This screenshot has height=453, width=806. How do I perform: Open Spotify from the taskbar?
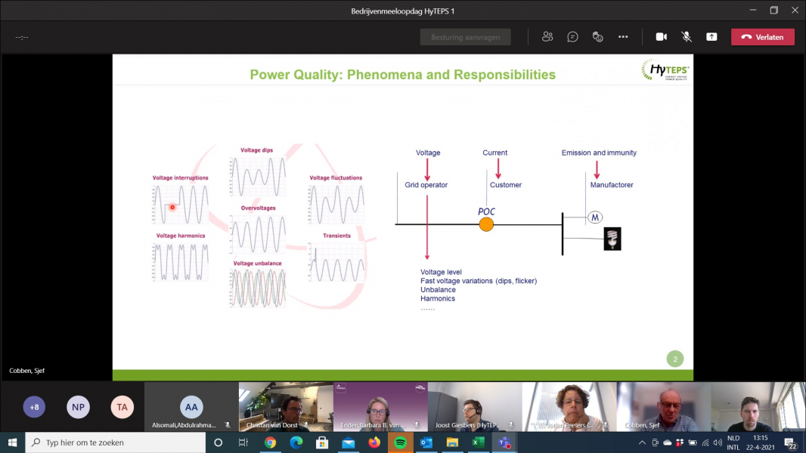[x=400, y=442]
